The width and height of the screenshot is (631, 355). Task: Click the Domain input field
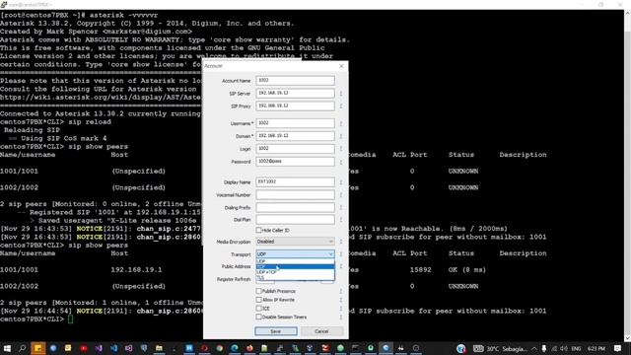pos(295,136)
